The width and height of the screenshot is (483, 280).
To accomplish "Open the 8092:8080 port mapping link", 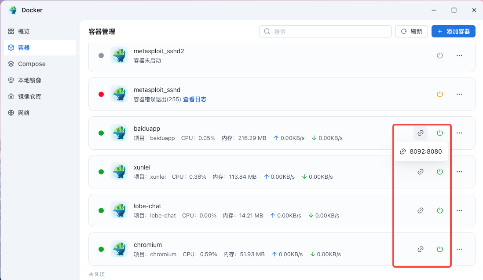I will pos(421,151).
